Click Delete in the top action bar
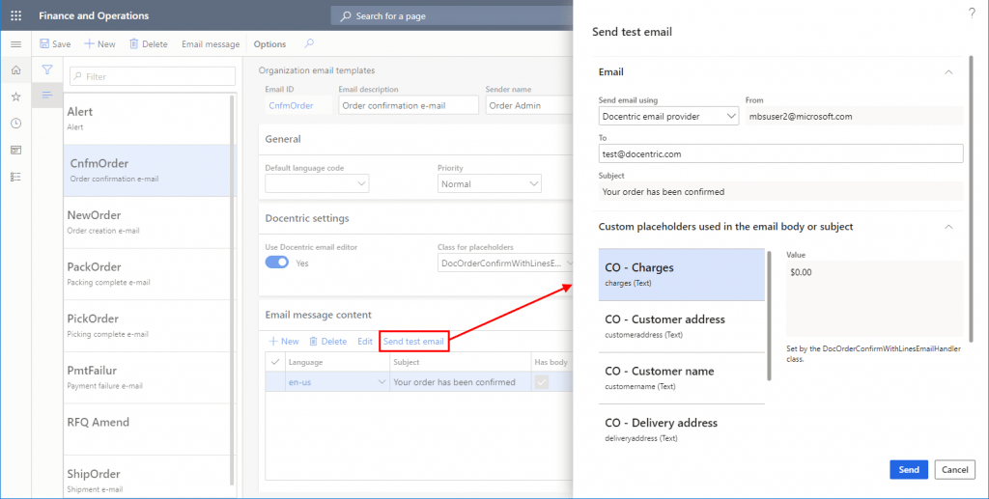Screen dimensions: 989x499 [148, 44]
